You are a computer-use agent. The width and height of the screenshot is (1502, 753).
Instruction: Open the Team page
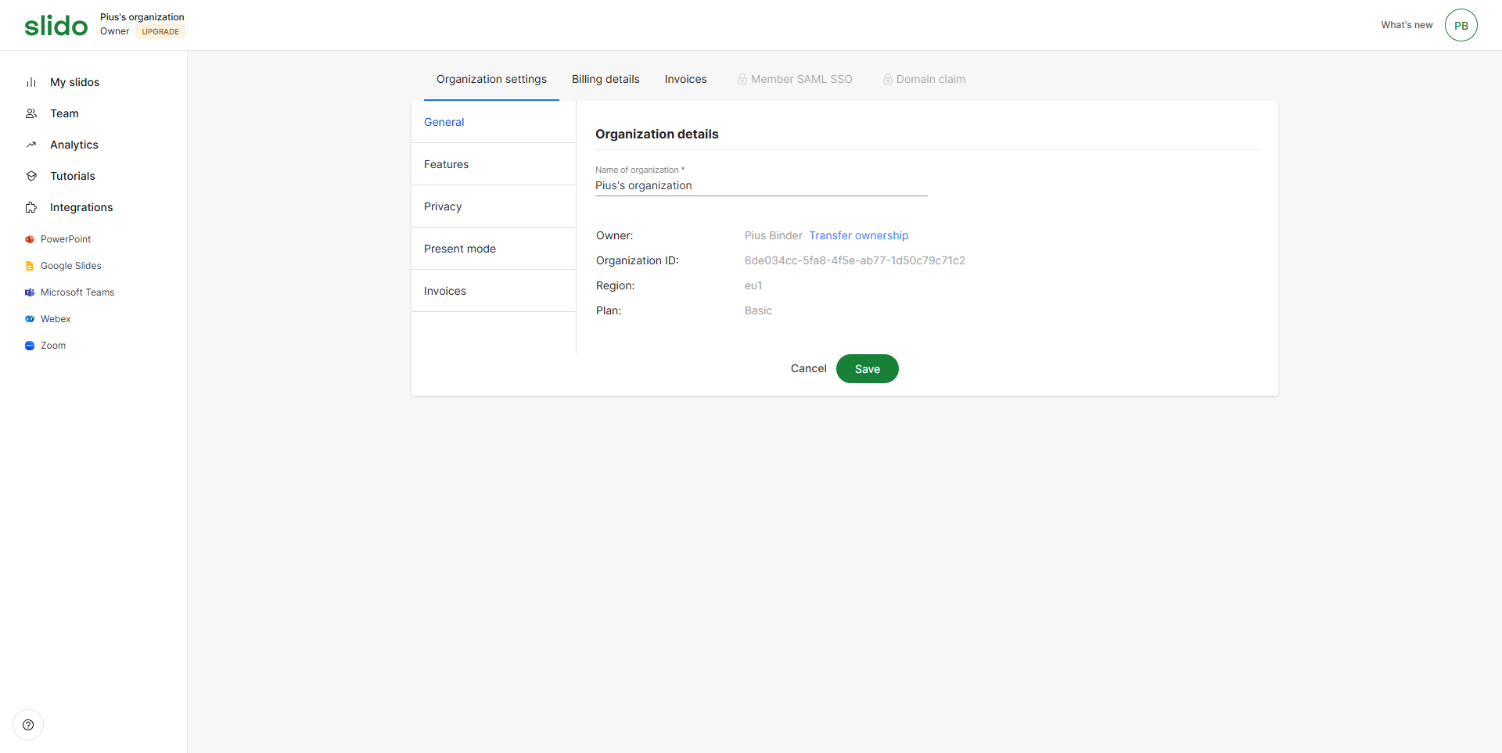tap(64, 113)
